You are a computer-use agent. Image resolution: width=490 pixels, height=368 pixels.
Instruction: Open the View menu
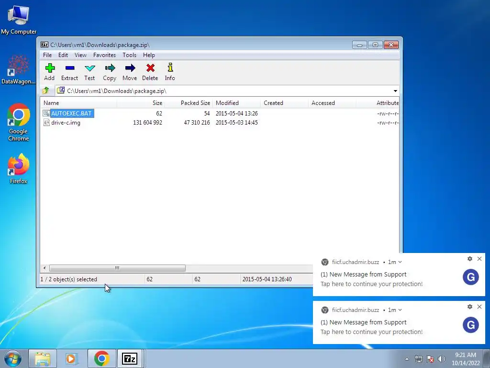point(80,55)
